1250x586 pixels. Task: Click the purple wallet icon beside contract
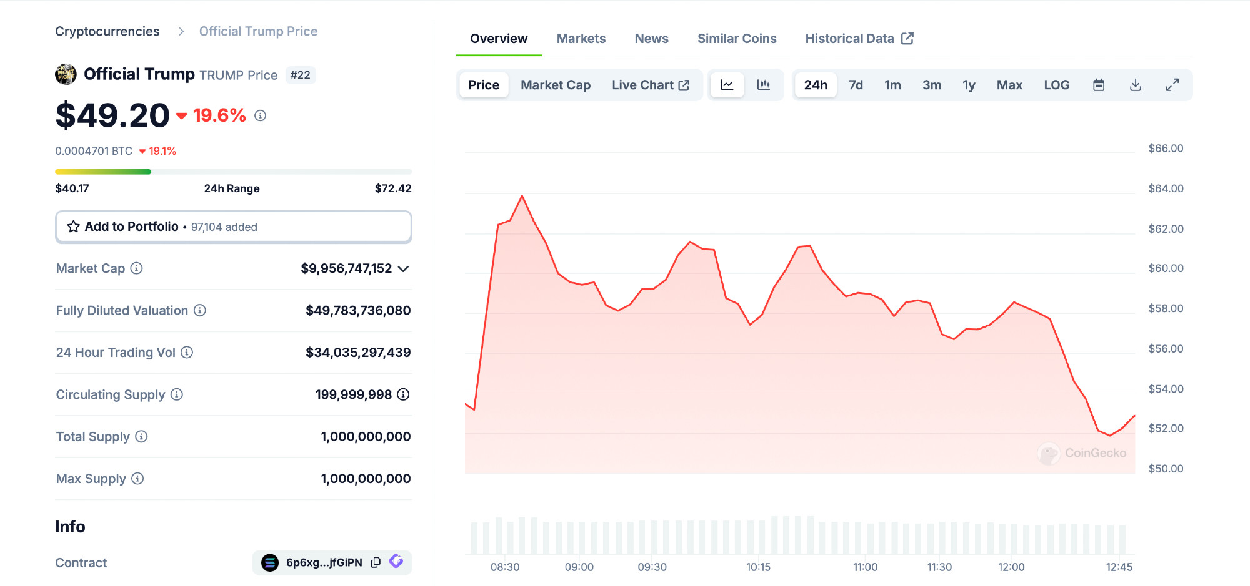click(x=396, y=561)
